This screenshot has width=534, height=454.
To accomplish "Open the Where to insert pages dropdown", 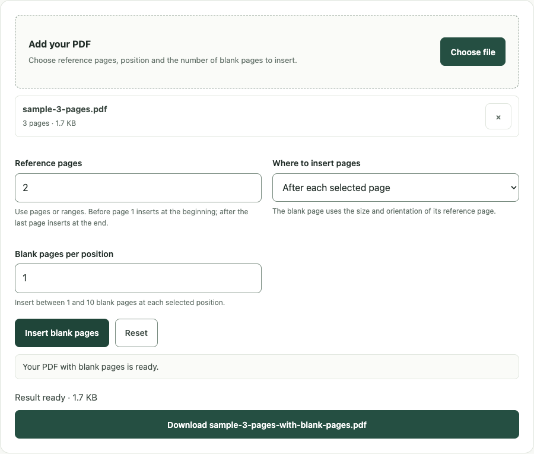I will tap(396, 188).
